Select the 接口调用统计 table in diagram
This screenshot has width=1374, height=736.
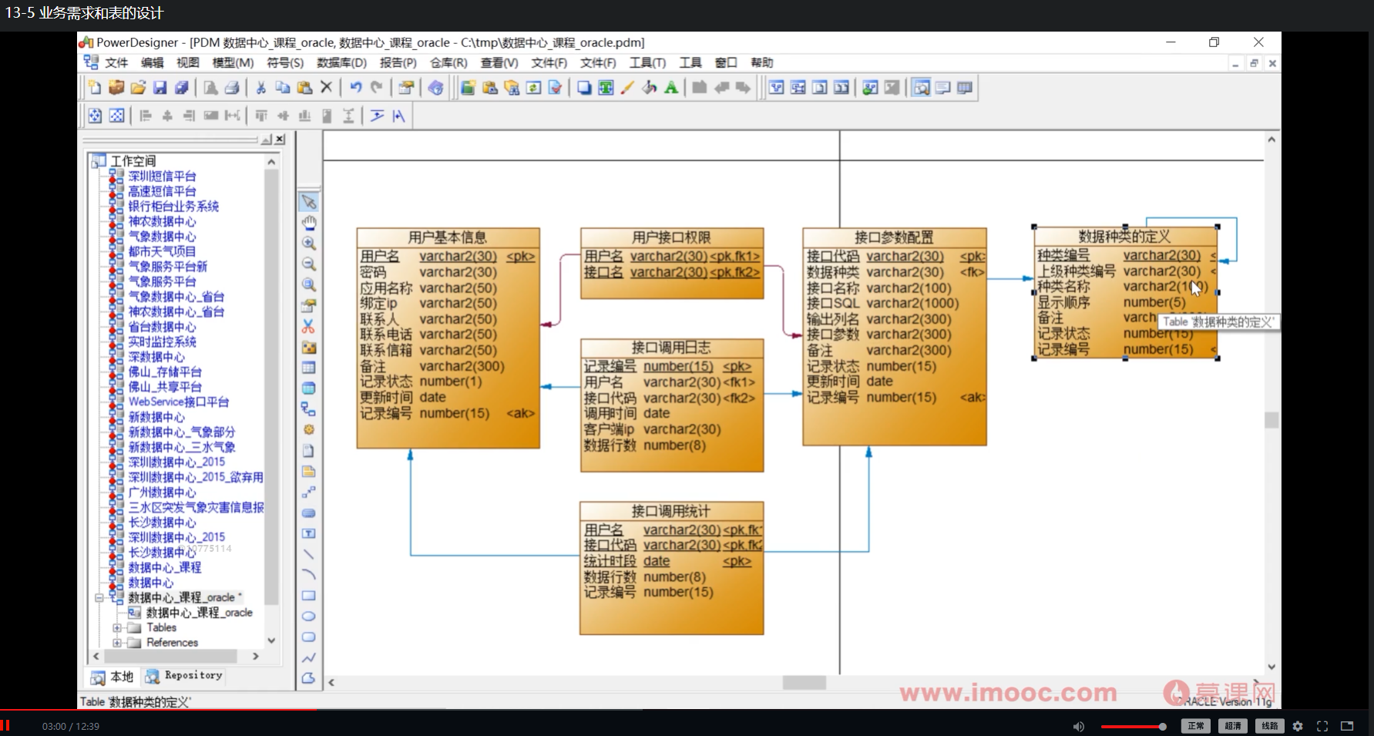pyautogui.click(x=671, y=568)
